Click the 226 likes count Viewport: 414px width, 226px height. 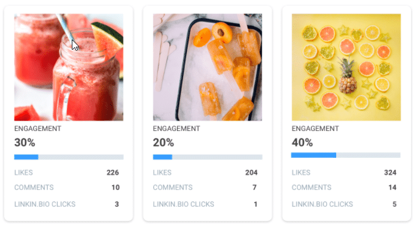tap(112, 172)
